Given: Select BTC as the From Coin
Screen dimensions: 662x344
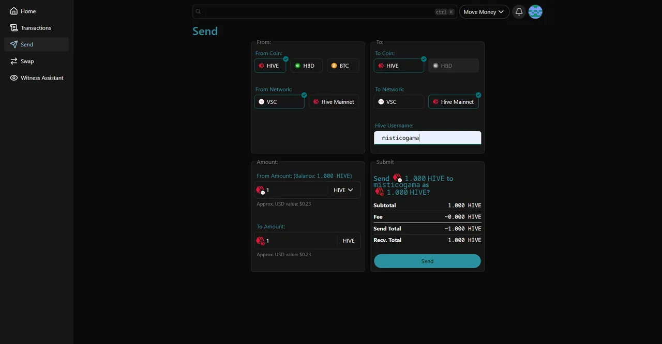Looking at the screenshot, I should [x=343, y=66].
